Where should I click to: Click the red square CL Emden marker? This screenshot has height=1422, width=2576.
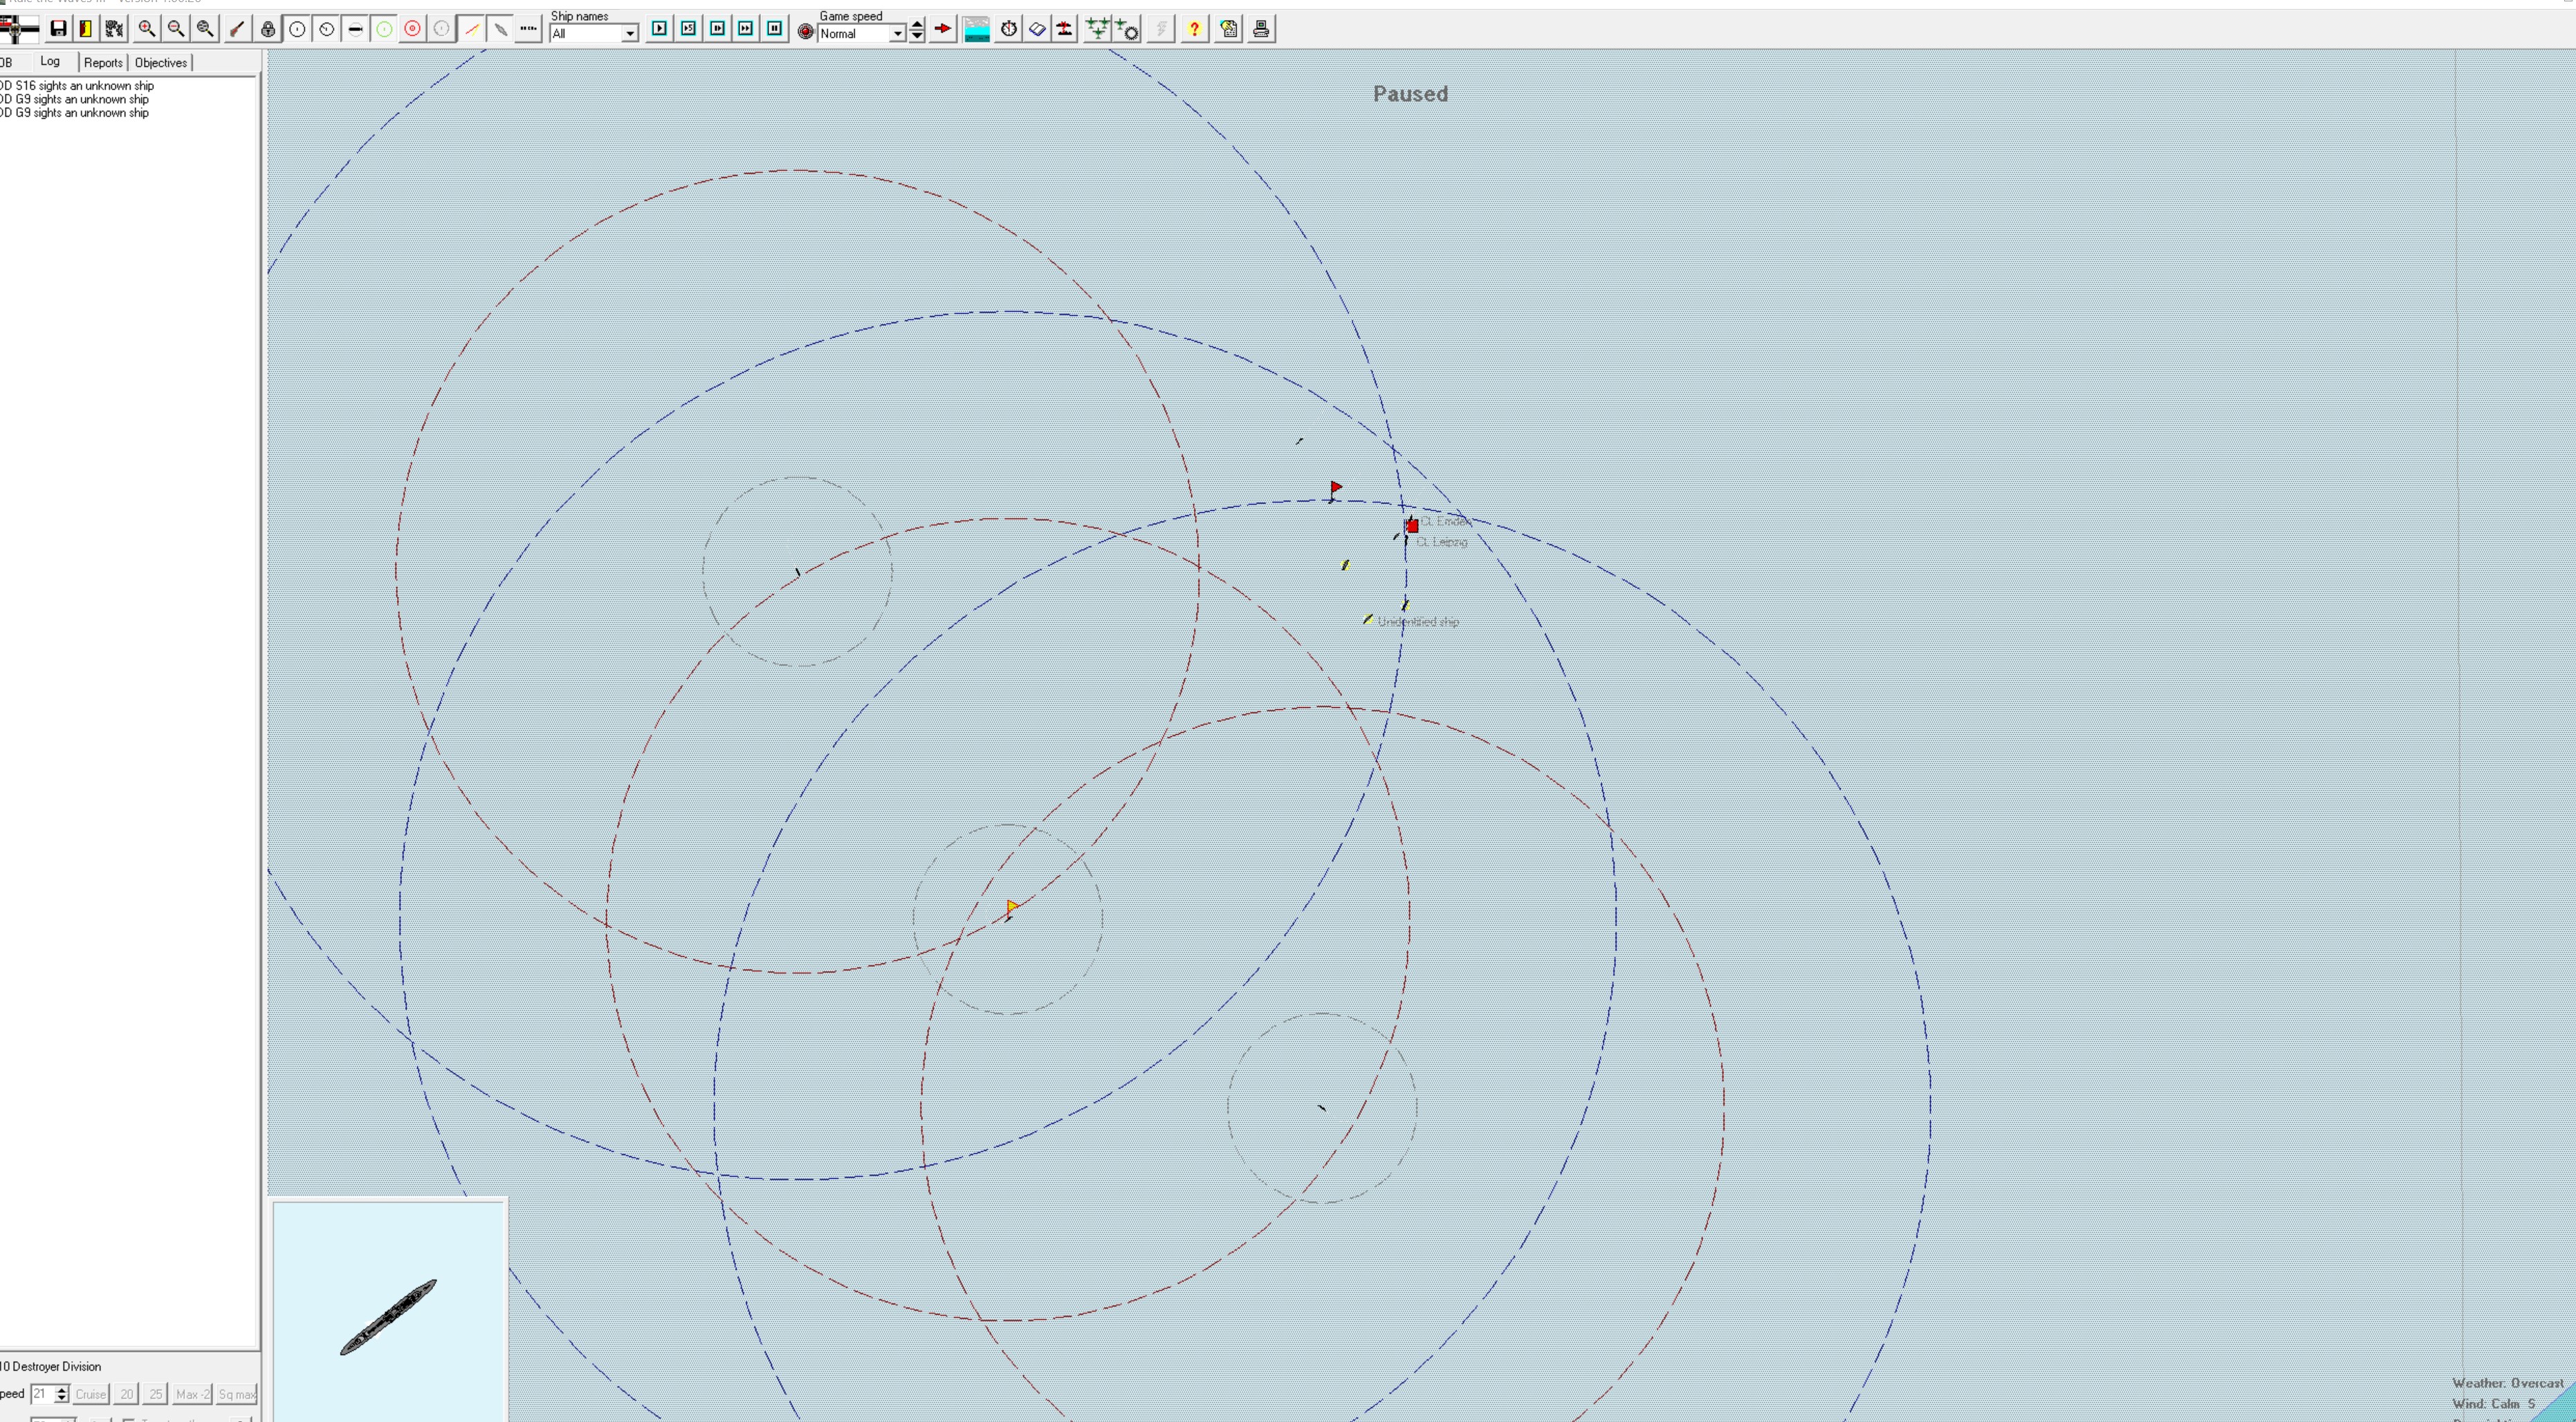tap(1412, 525)
